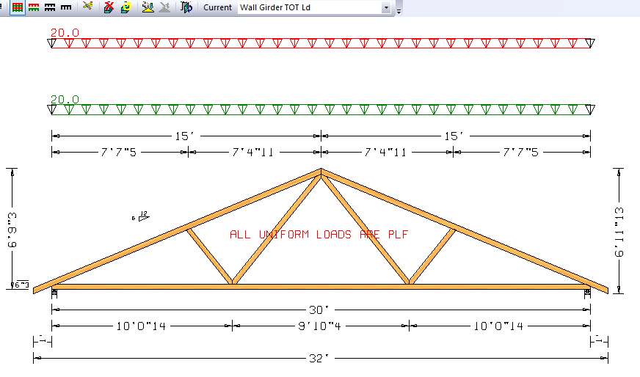Click the load icon with yellow curved arrow
640x377 pixels.
click(x=126, y=7)
